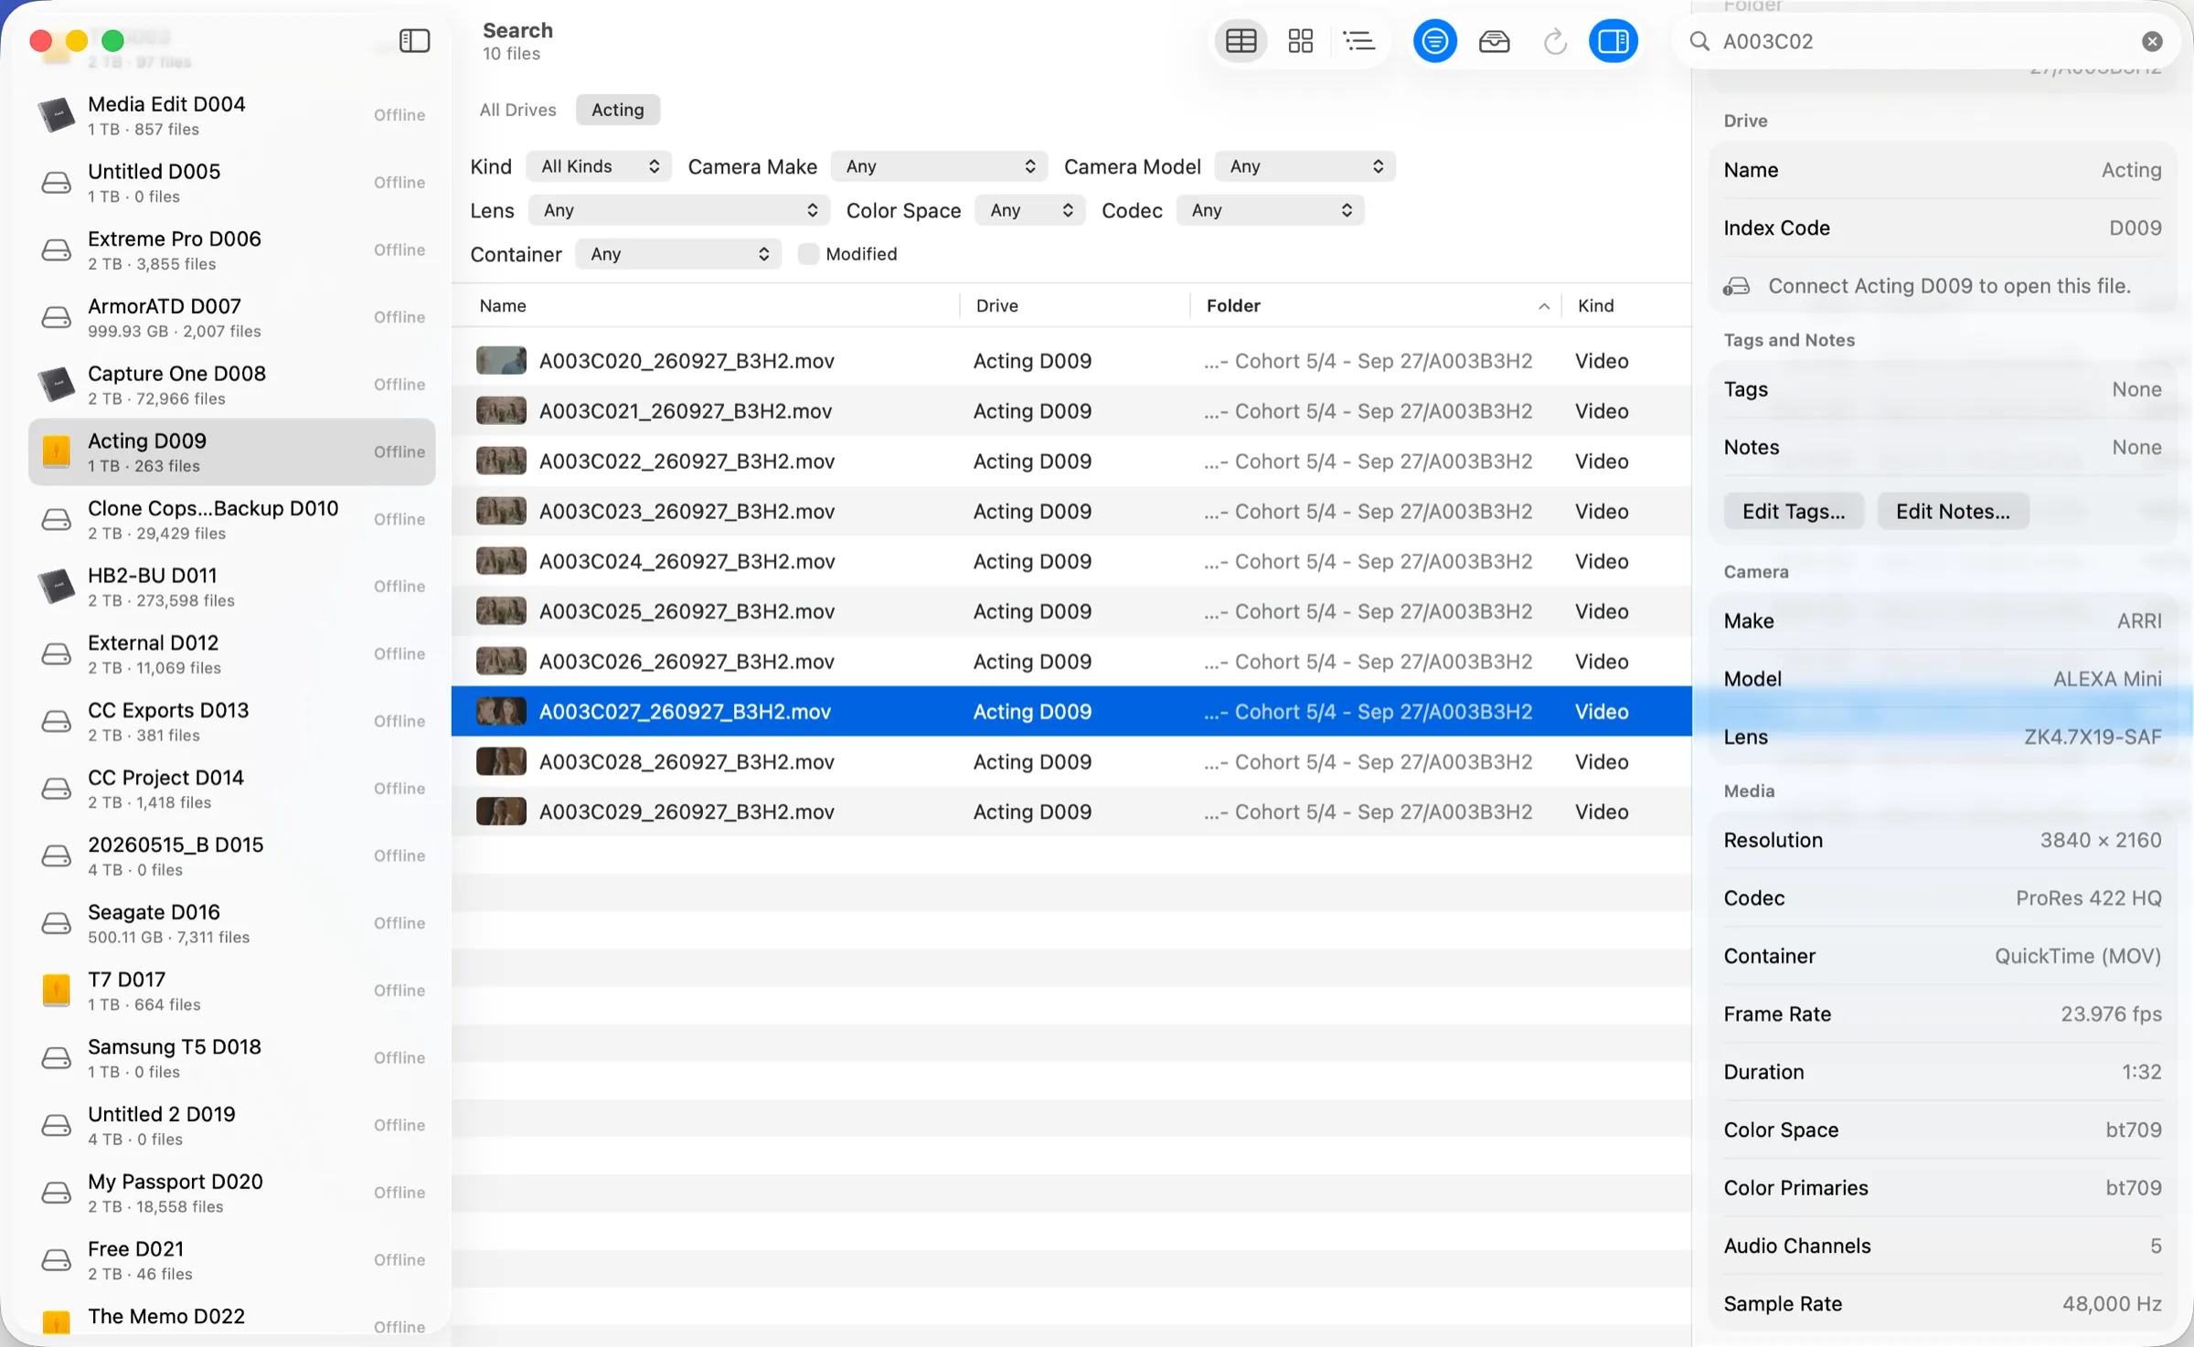Select Media Edit D004 drive icon
2194x1347 pixels.
[57, 115]
